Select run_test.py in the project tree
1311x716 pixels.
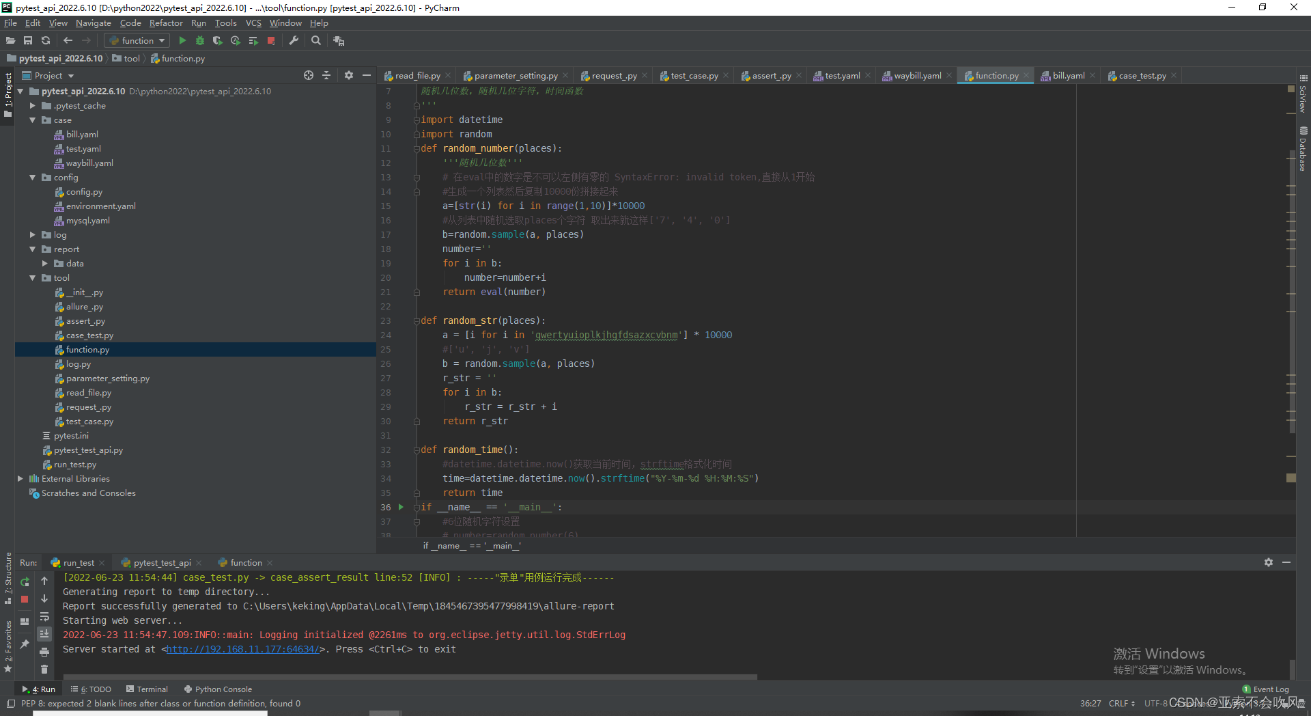click(75, 465)
